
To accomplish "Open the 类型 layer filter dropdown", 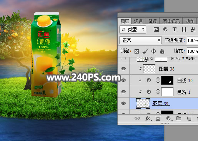I will (x=133, y=29).
